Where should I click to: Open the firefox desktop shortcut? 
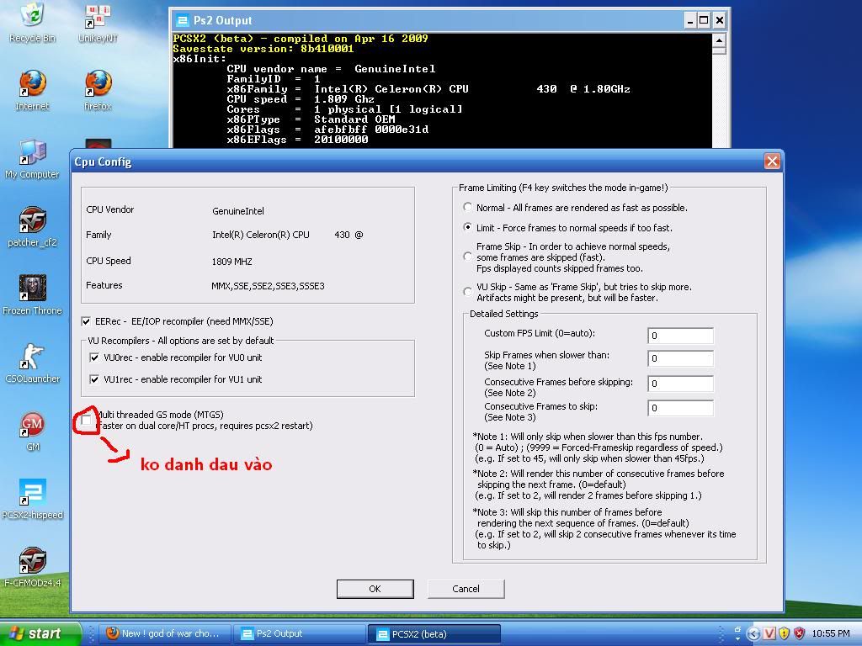[x=98, y=85]
